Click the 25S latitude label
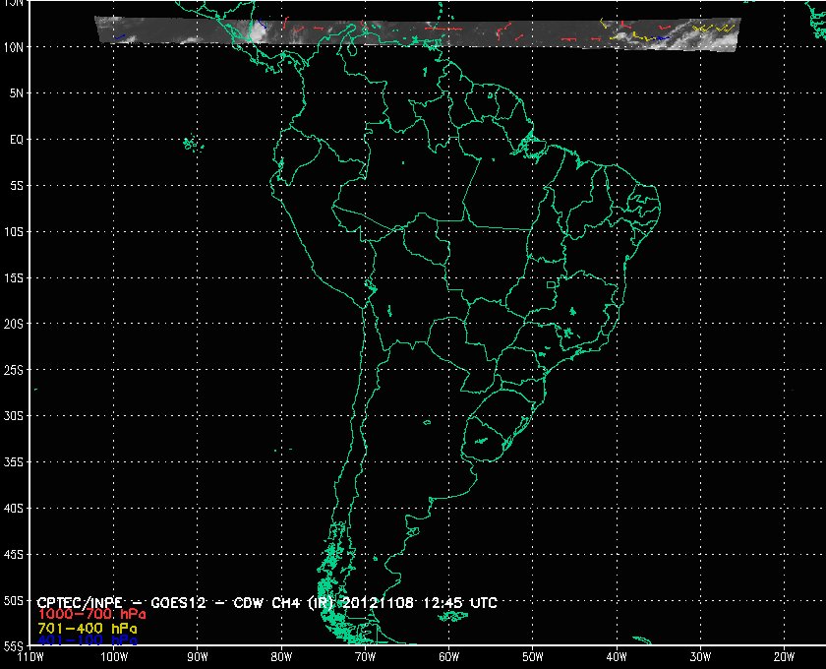The height and width of the screenshot is (669, 826). (14, 370)
